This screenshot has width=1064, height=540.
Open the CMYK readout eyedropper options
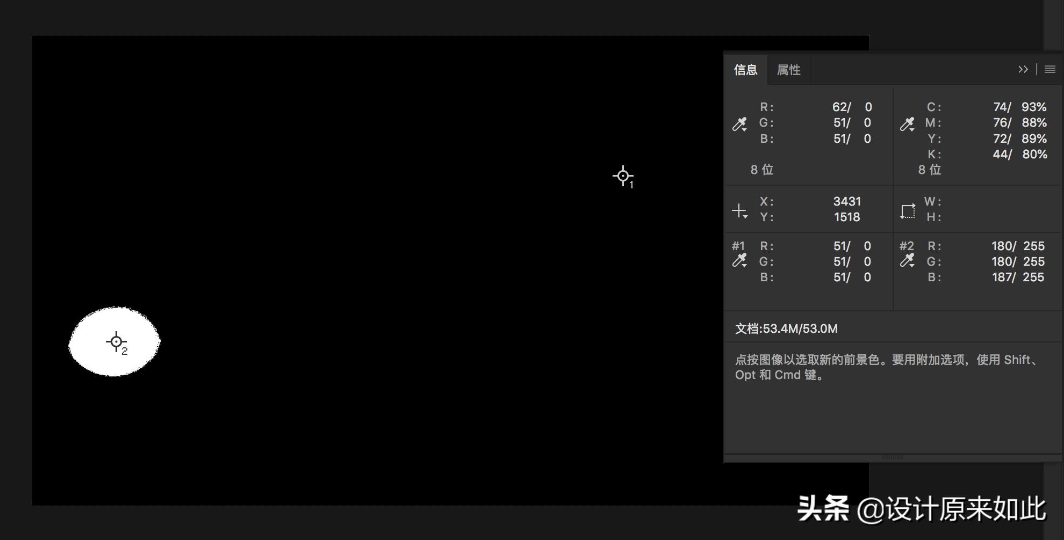pyautogui.click(x=908, y=124)
